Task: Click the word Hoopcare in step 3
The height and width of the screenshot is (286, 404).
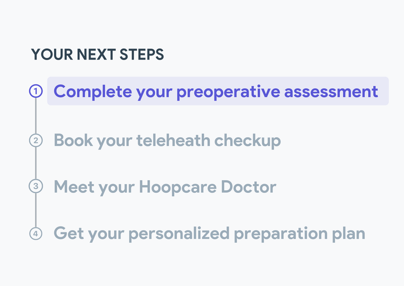Action: [178, 187]
